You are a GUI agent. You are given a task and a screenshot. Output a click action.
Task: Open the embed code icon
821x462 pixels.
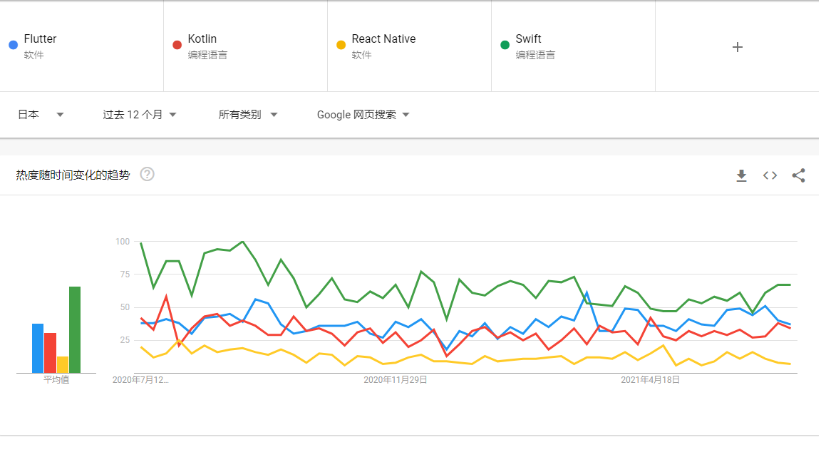pyautogui.click(x=770, y=175)
